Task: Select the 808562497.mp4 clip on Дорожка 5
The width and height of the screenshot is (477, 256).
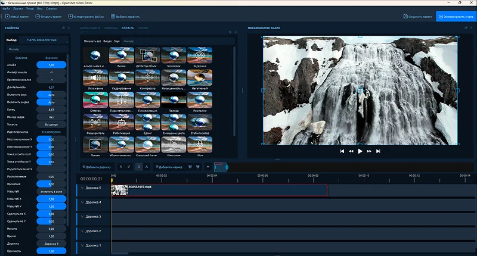Action: [219, 190]
